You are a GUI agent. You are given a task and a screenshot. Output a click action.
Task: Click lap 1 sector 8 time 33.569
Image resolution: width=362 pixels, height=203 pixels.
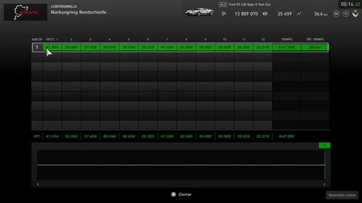click(186, 47)
